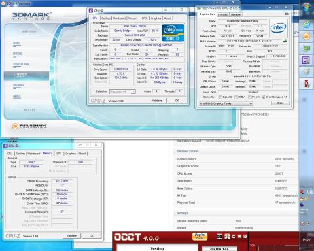Open Memory tab in upper CPU-Z window
The image size is (314, 251).
pyautogui.click(x=133, y=18)
